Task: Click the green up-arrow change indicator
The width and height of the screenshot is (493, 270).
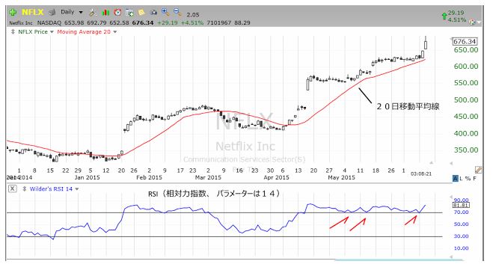Action: click(444, 16)
